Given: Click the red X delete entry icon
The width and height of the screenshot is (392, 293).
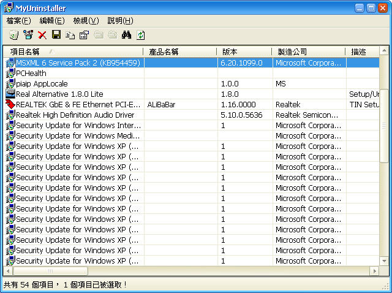Looking at the screenshot, I should (x=42, y=35).
